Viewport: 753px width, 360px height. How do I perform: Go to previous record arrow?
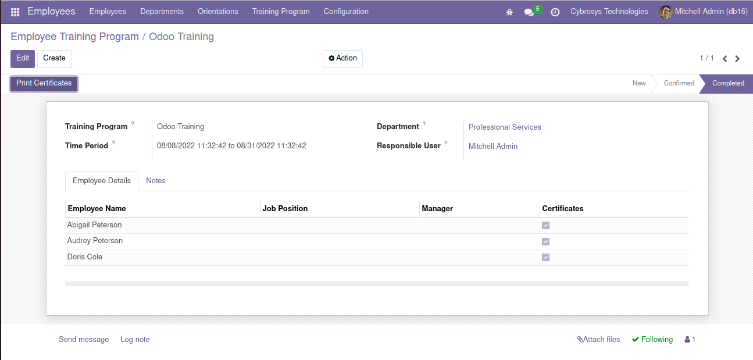click(x=725, y=59)
